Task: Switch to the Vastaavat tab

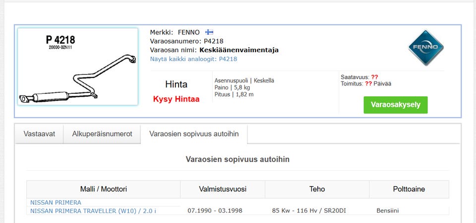Action: tap(39, 134)
